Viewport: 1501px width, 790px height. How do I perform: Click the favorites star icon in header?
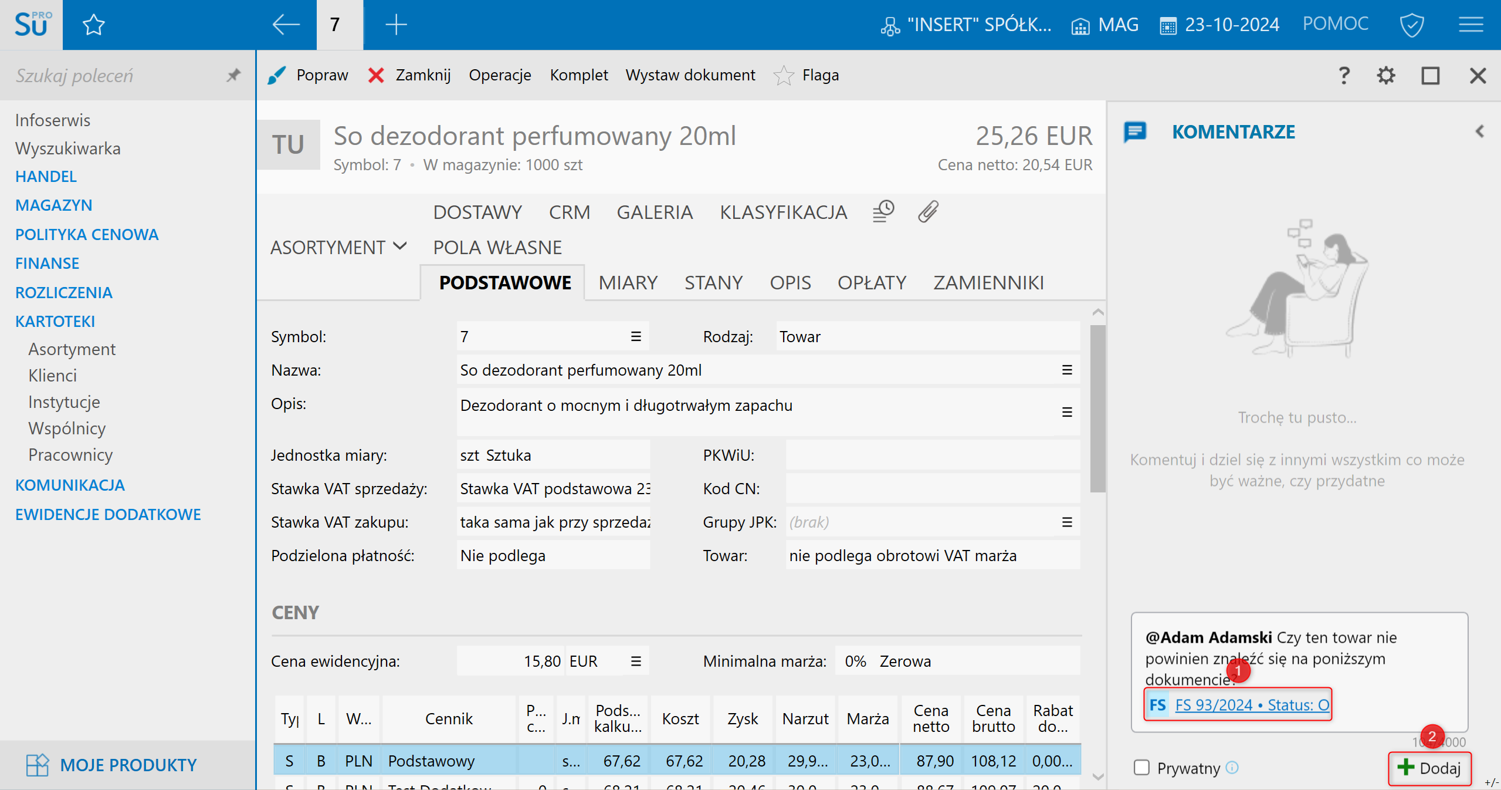click(x=93, y=25)
